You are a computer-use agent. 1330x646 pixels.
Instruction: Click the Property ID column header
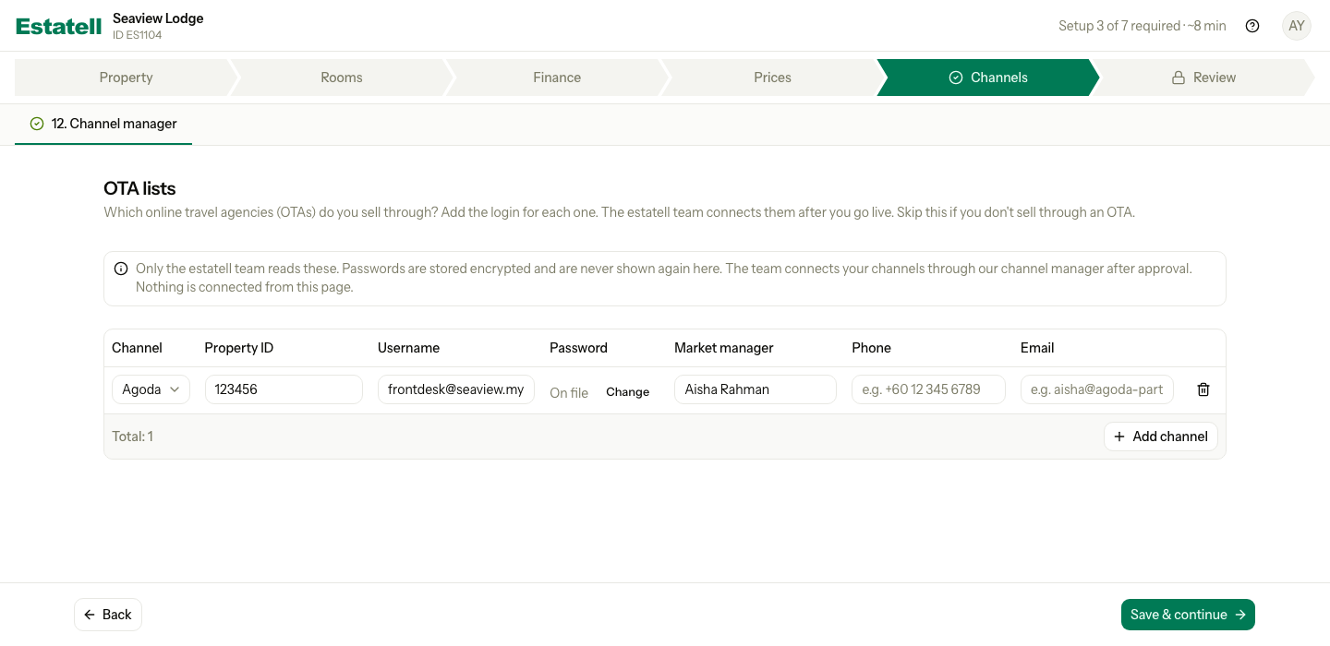pos(239,348)
